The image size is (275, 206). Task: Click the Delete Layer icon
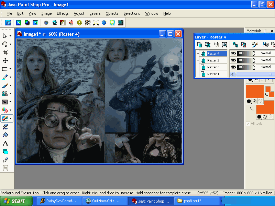click(244, 45)
